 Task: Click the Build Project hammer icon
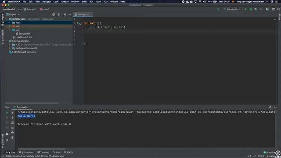(218, 9)
